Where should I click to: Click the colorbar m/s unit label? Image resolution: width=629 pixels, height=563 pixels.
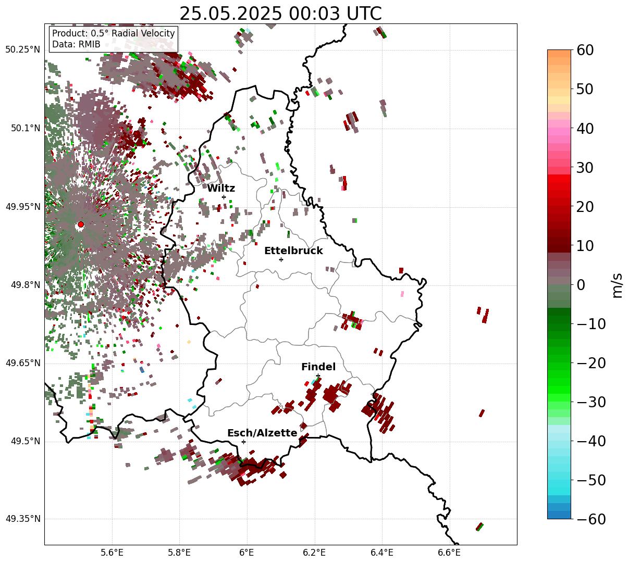pos(618,284)
